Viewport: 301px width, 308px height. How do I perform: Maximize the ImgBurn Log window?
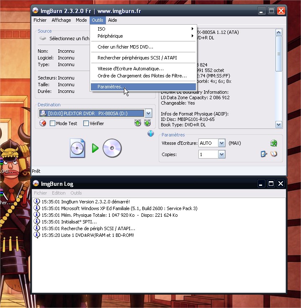click(x=271, y=183)
